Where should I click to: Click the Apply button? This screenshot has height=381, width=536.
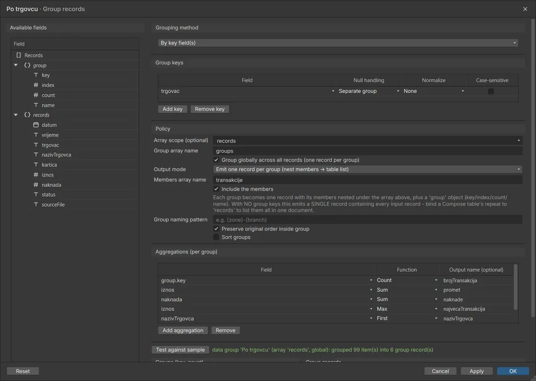pos(477,371)
